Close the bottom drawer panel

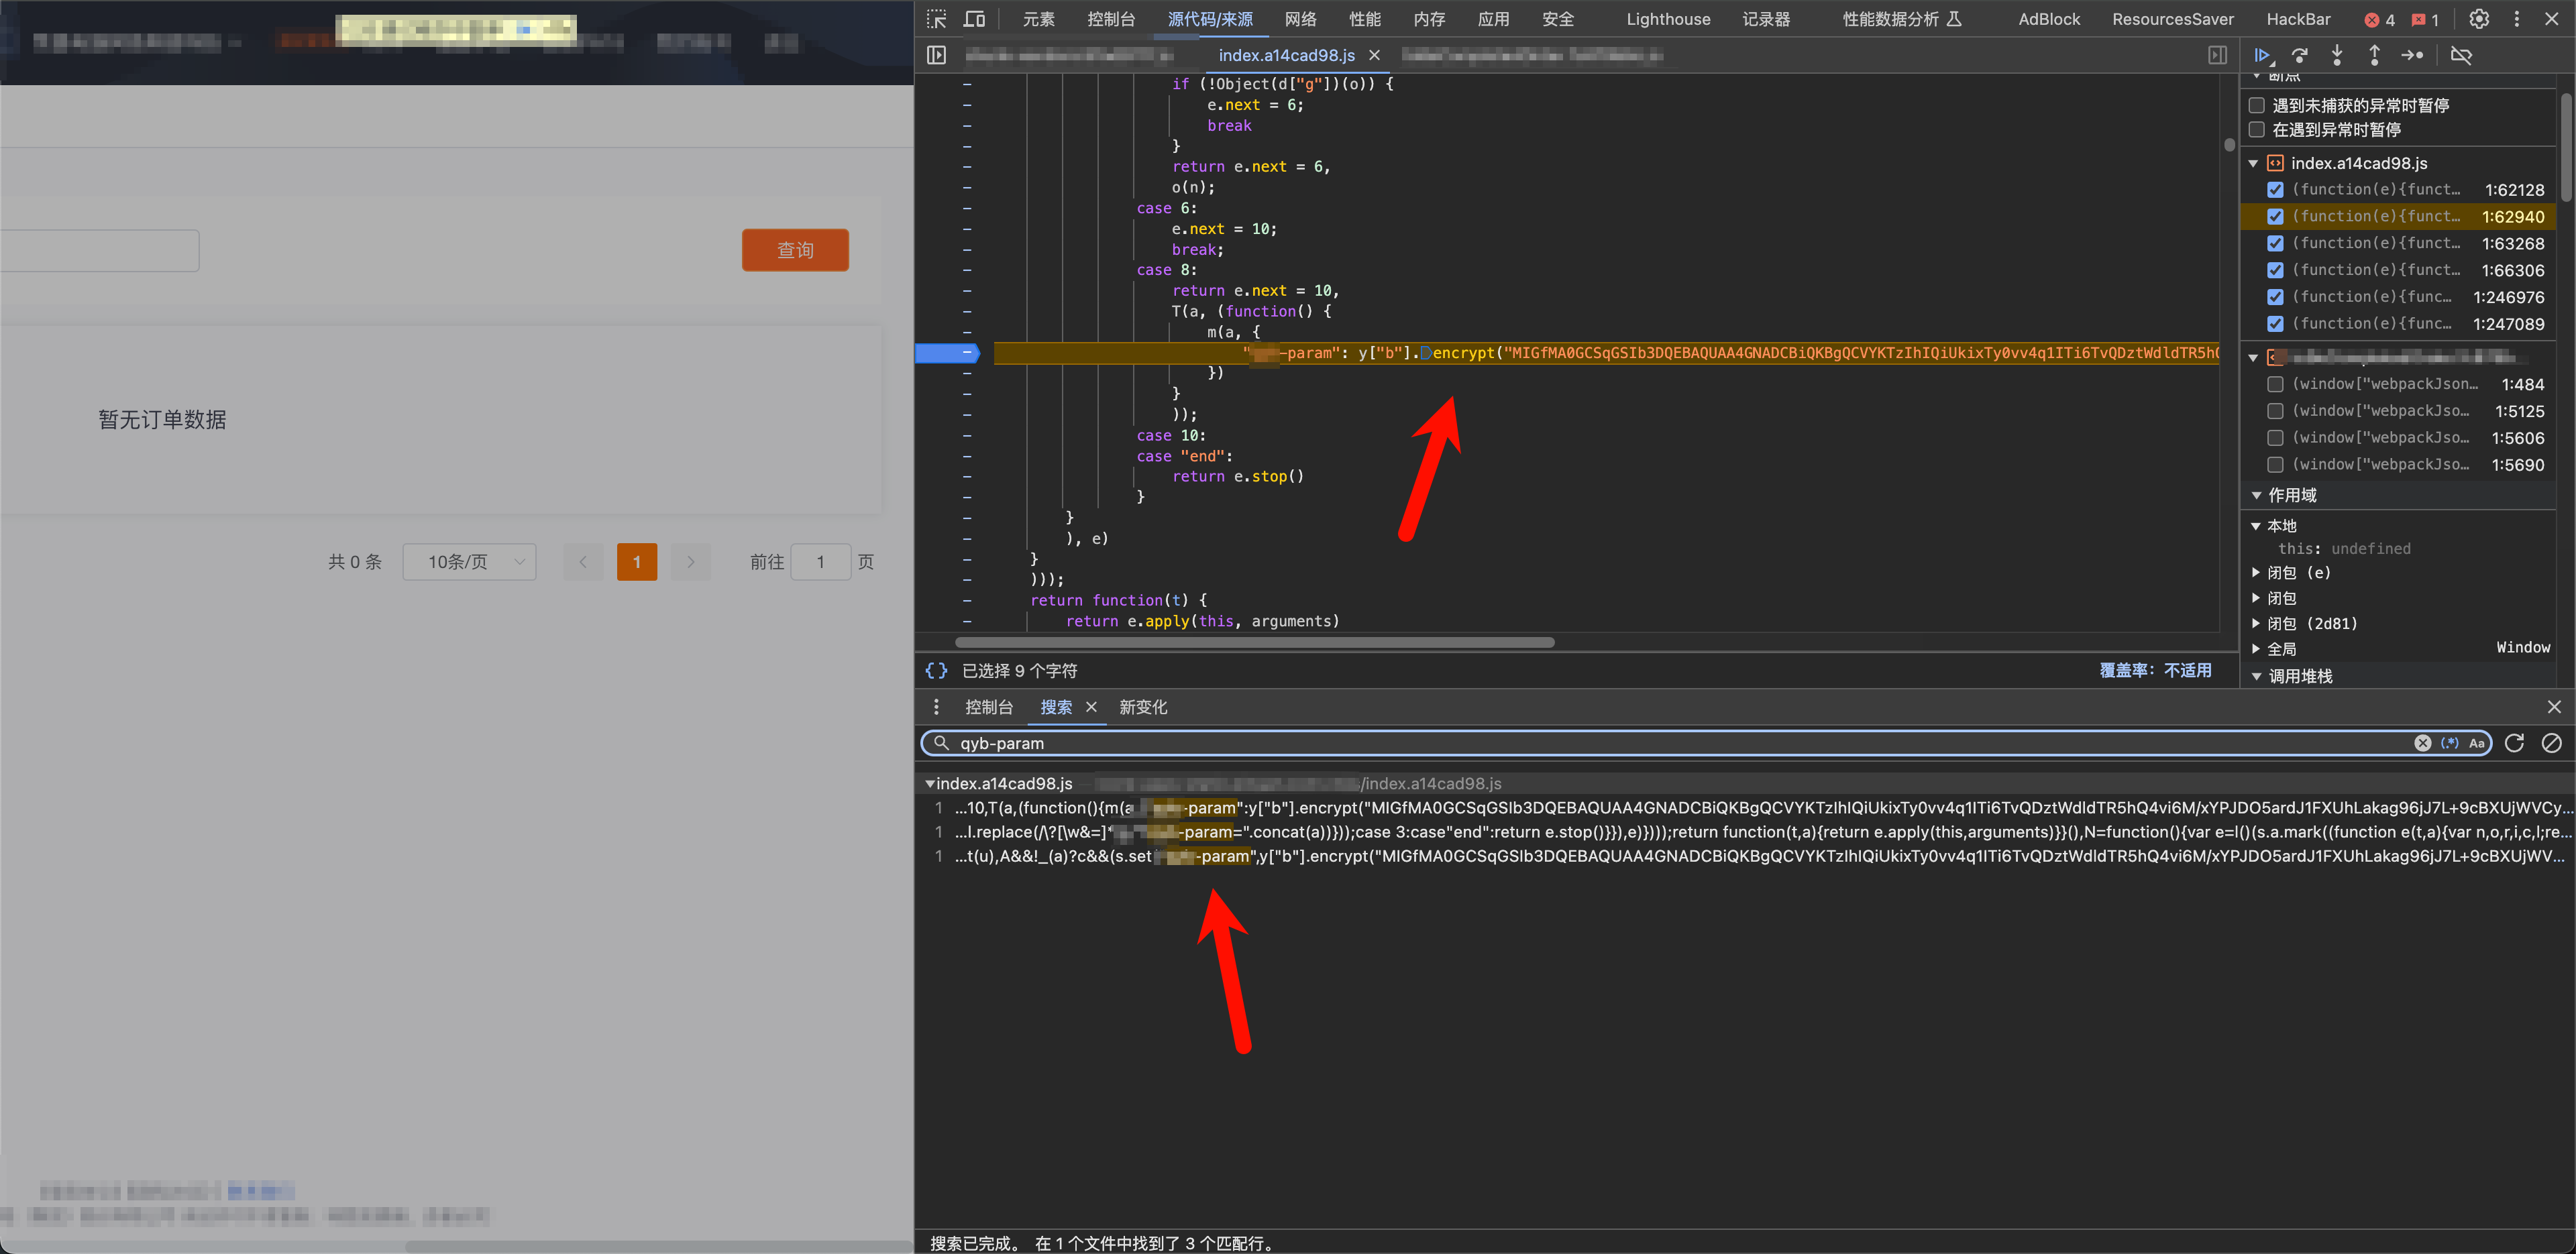point(2554,707)
